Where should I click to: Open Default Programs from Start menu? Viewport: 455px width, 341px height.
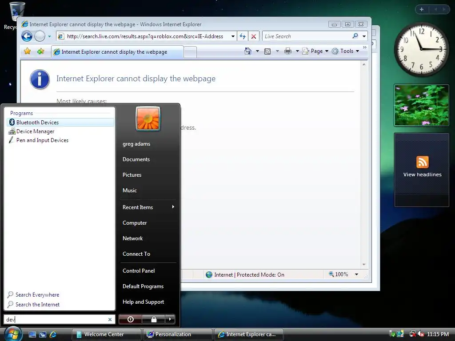tap(143, 286)
